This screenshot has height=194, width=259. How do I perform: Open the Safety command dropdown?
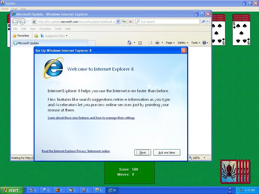pos(183,43)
